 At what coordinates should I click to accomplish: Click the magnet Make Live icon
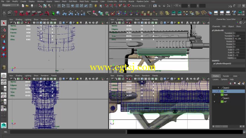[x=129, y=6]
